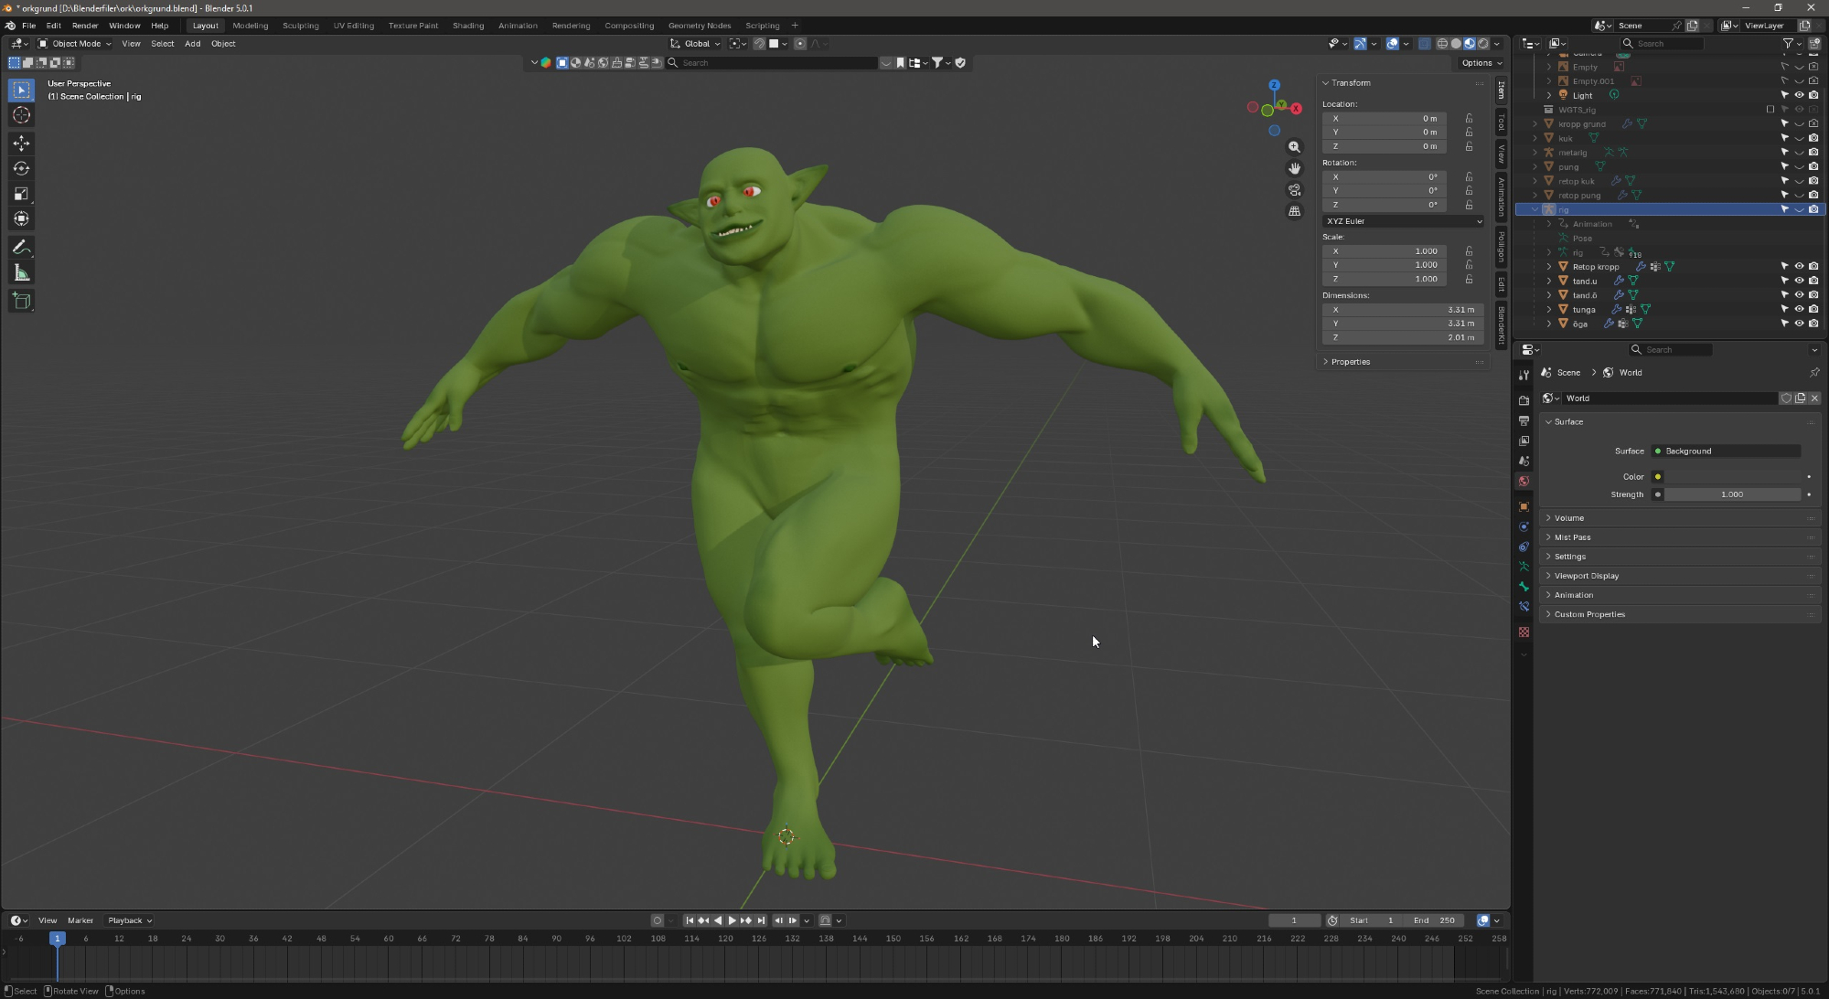Pick the Annotate pencil tool
The image size is (1829, 999).
(21, 248)
